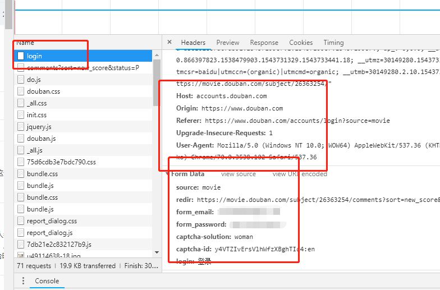Image resolution: width=440 pixels, height=290 pixels.
Task: Click the Origin header value
Action: coord(242,108)
